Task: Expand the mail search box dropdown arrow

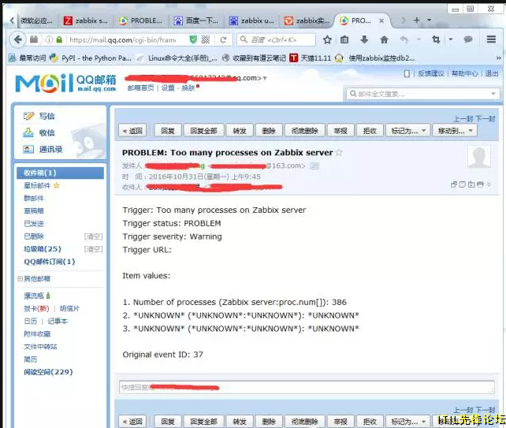Action: pyautogui.click(x=493, y=94)
